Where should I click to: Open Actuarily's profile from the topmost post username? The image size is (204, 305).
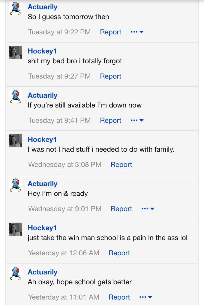tap(42, 7)
